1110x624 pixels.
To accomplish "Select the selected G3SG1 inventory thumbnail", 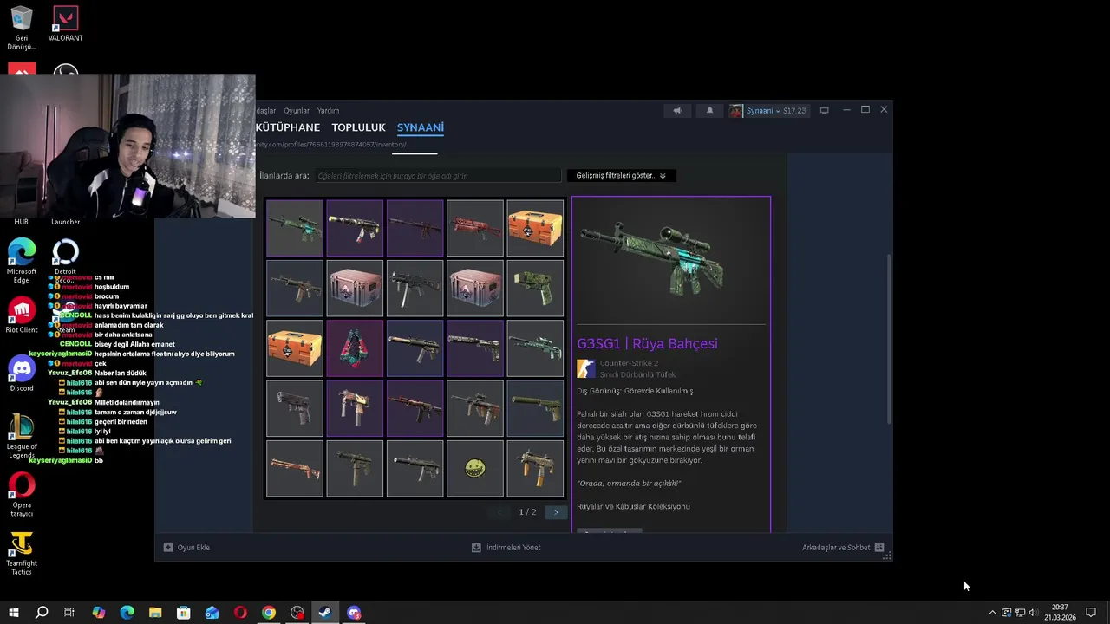I will click(295, 228).
